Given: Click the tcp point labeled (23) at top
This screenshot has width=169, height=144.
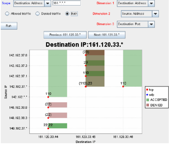Looking at the screenshot, I should 86,55.
